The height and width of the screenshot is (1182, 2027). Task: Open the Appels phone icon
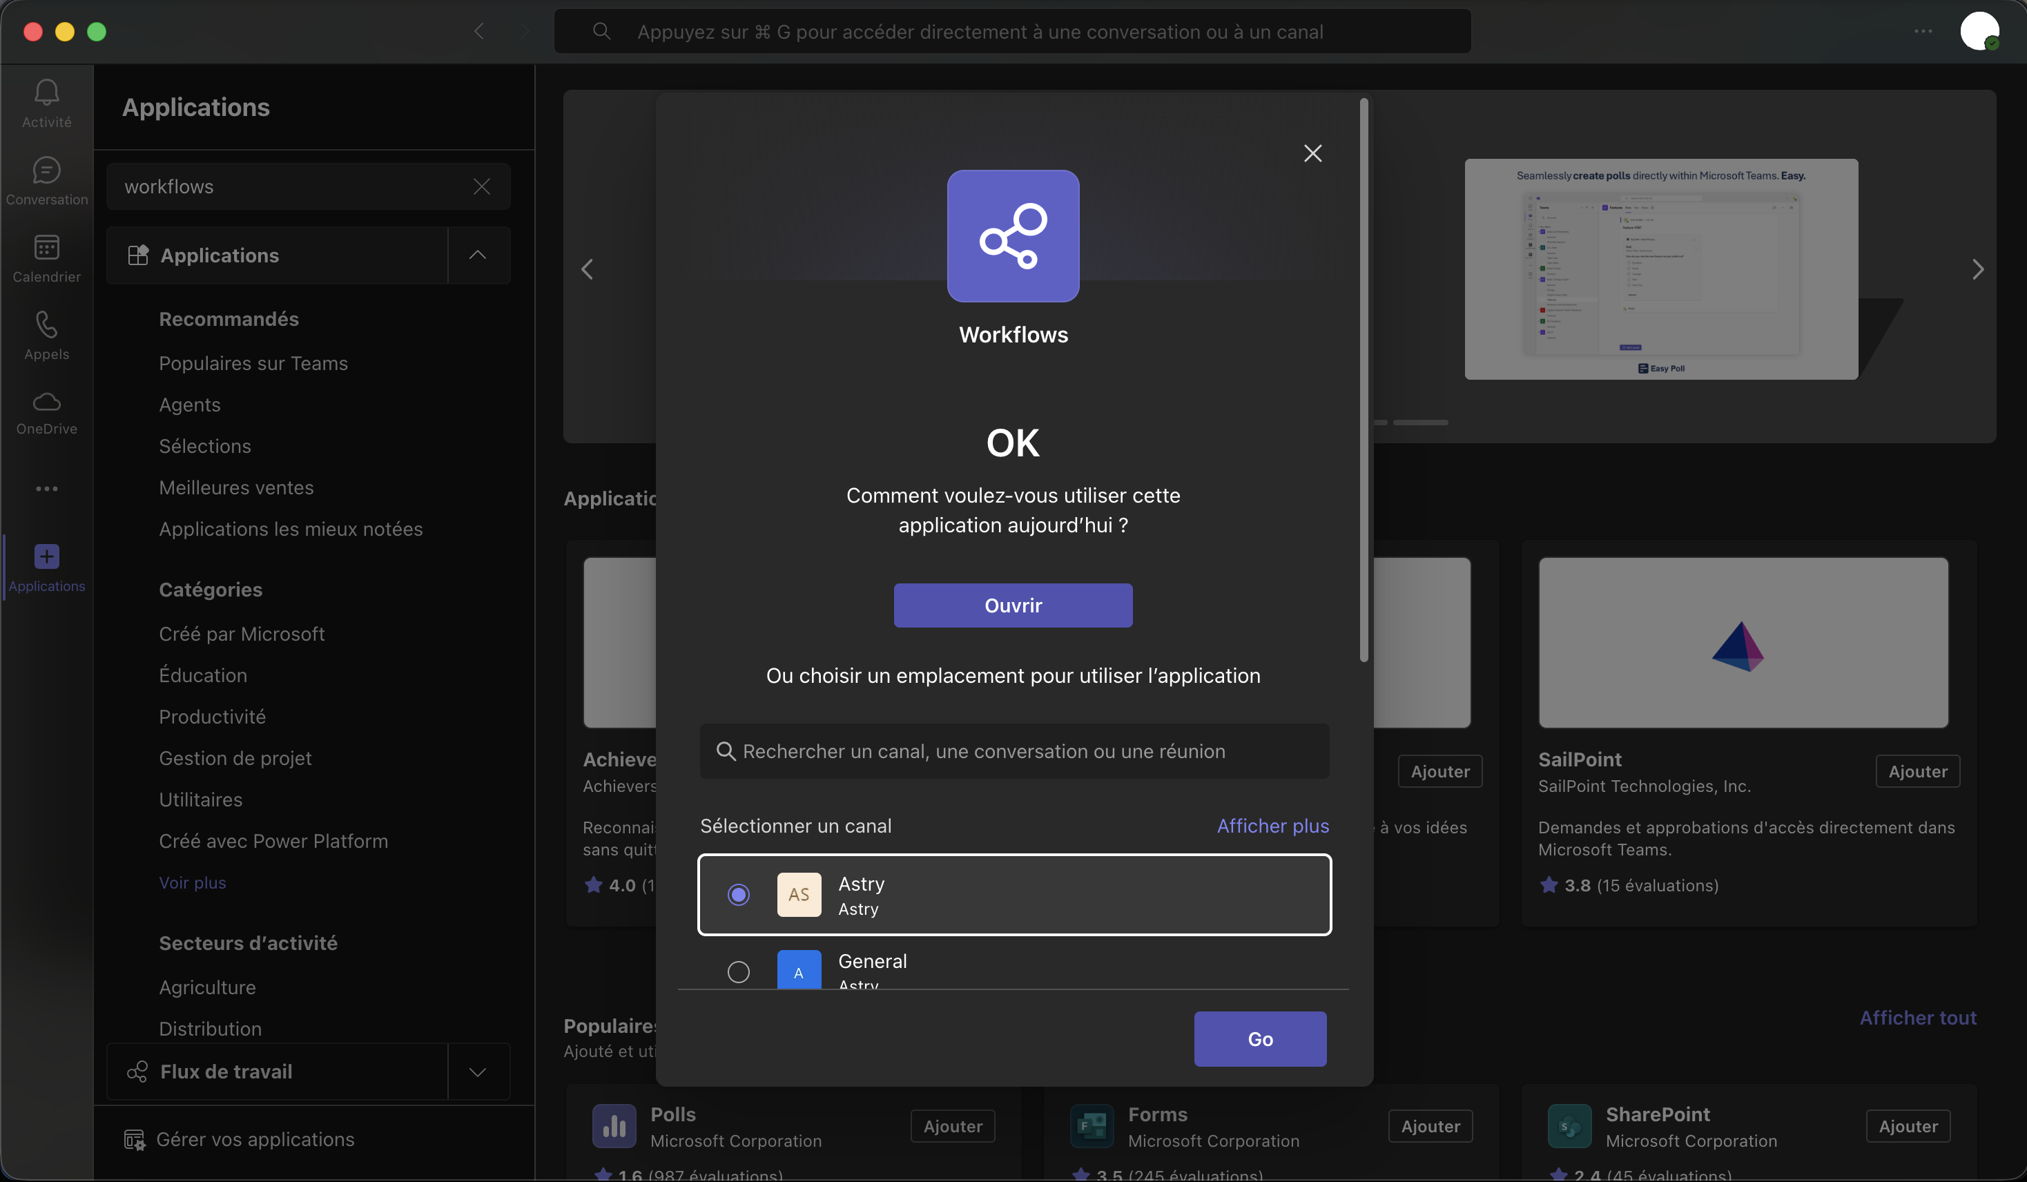[x=47, y=325]
